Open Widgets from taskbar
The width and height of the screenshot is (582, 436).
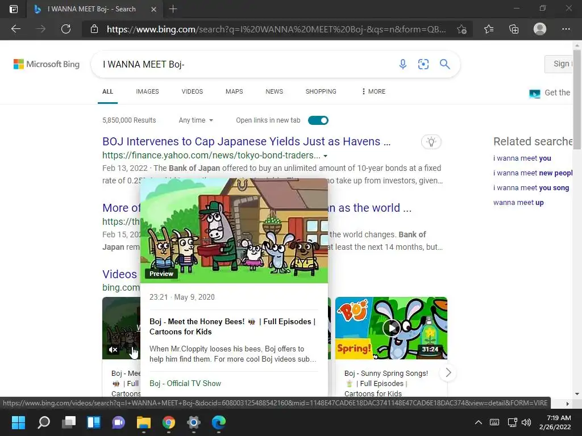point(94,422)
